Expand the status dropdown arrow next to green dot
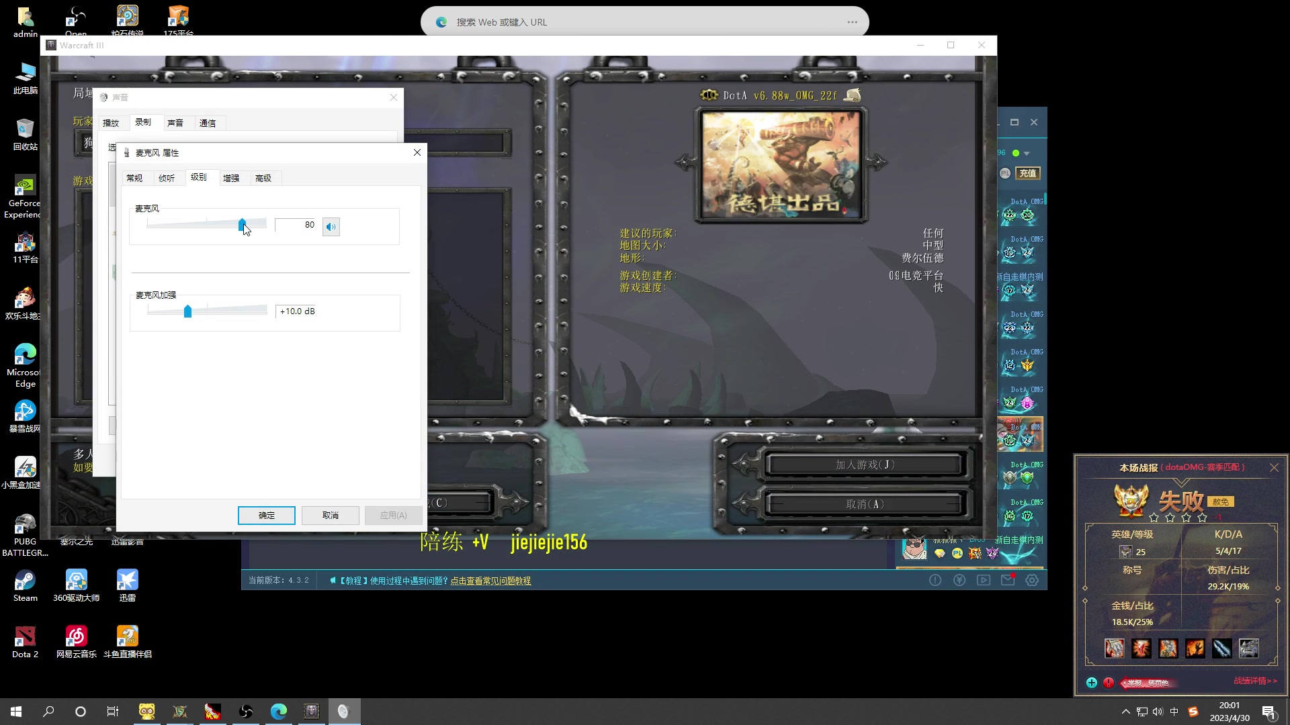This screenshot has height=725, width=1290. [1027, 154]
